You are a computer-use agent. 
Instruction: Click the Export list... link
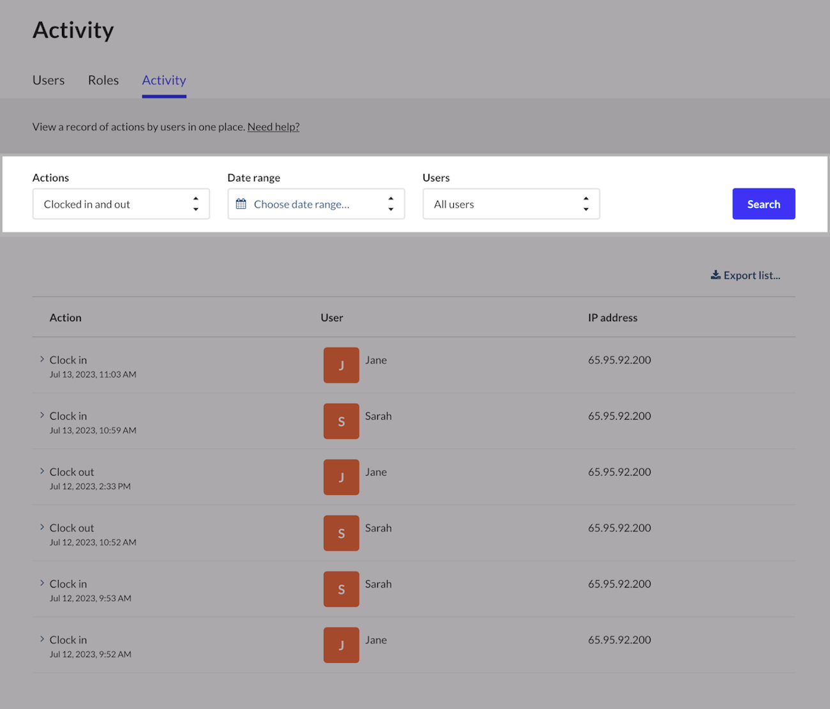click(751, 275)
